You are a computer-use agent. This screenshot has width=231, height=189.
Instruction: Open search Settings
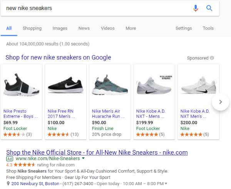[x=184, y=28]
